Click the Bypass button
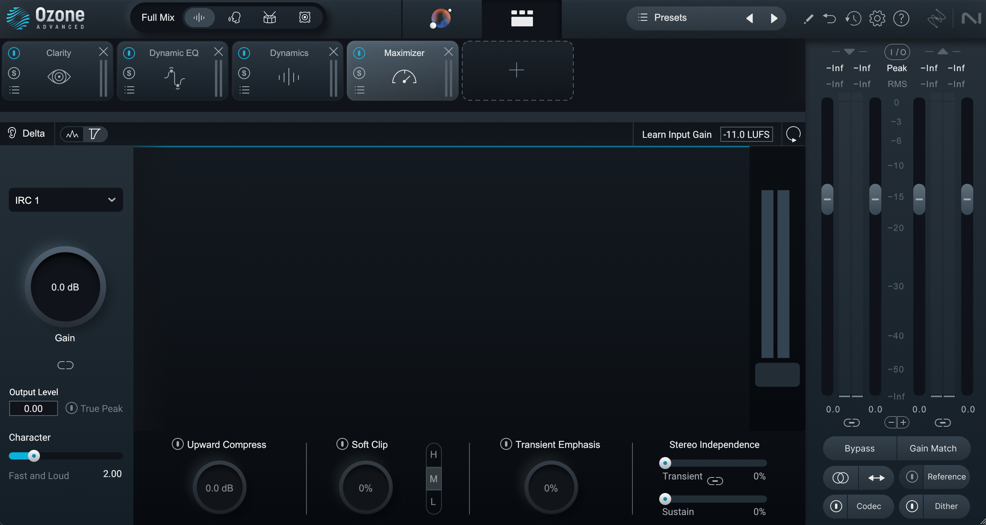The image size is (986, 525). [x=860, y=448]
